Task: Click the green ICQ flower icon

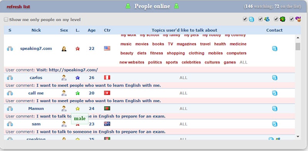Action: [283, 19]
